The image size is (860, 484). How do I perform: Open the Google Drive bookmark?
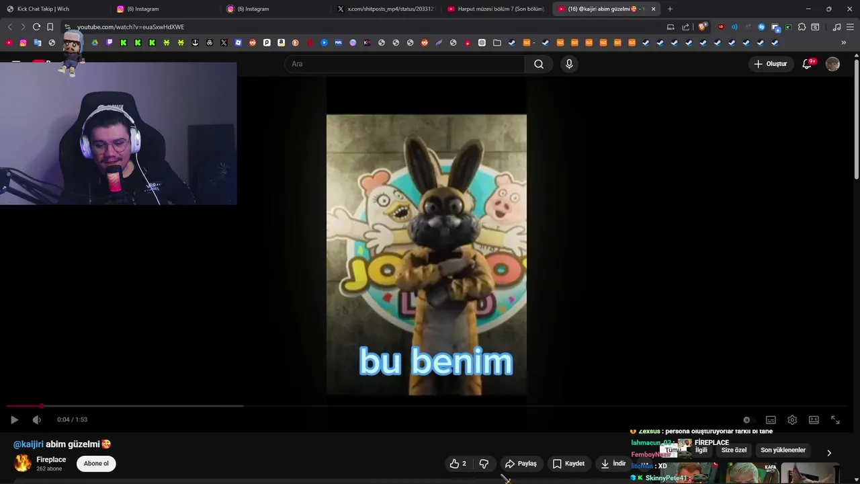click(x=95, y=42)
